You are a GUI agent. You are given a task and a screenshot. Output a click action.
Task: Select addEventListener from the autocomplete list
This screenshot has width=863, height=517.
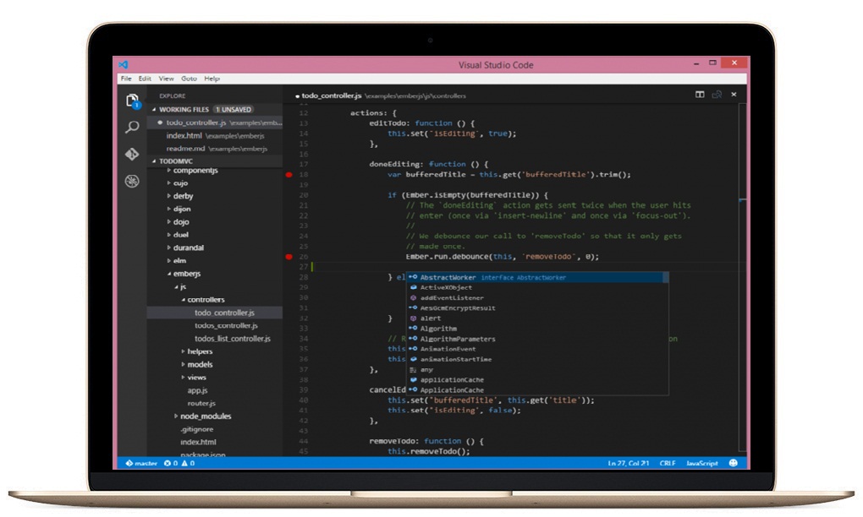click(452, 298)
